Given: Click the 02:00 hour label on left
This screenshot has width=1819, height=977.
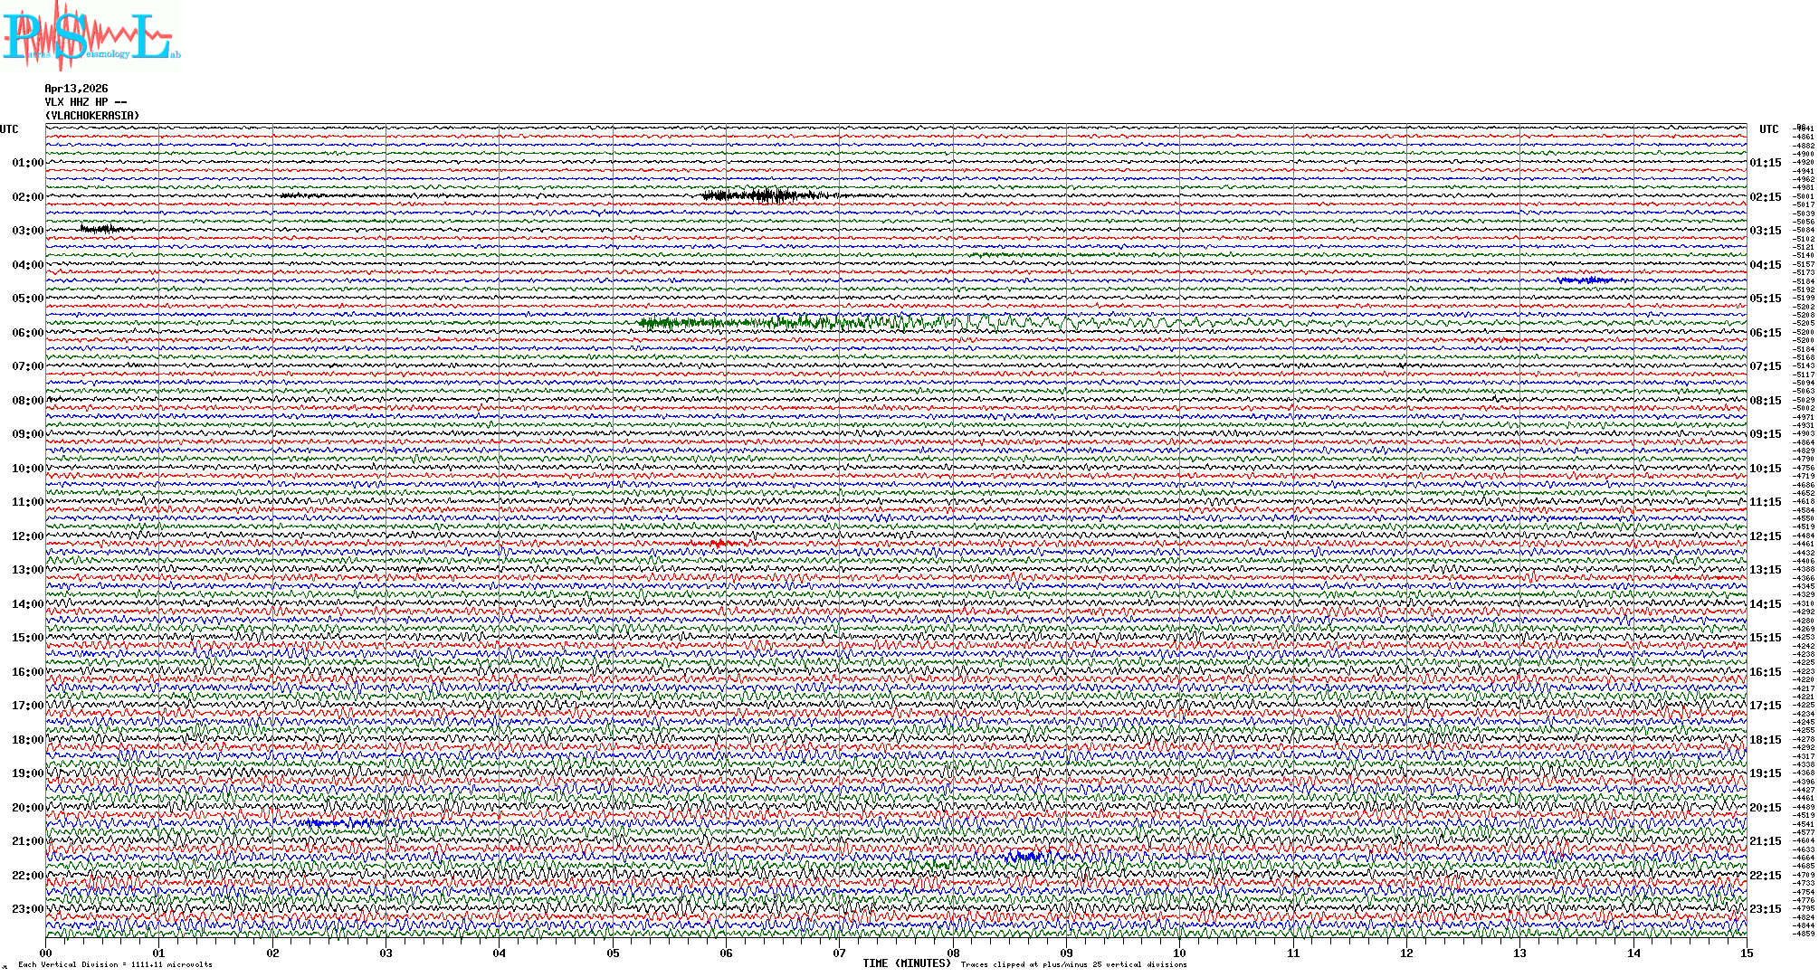Looking at the screenshot, I should 27,197.
